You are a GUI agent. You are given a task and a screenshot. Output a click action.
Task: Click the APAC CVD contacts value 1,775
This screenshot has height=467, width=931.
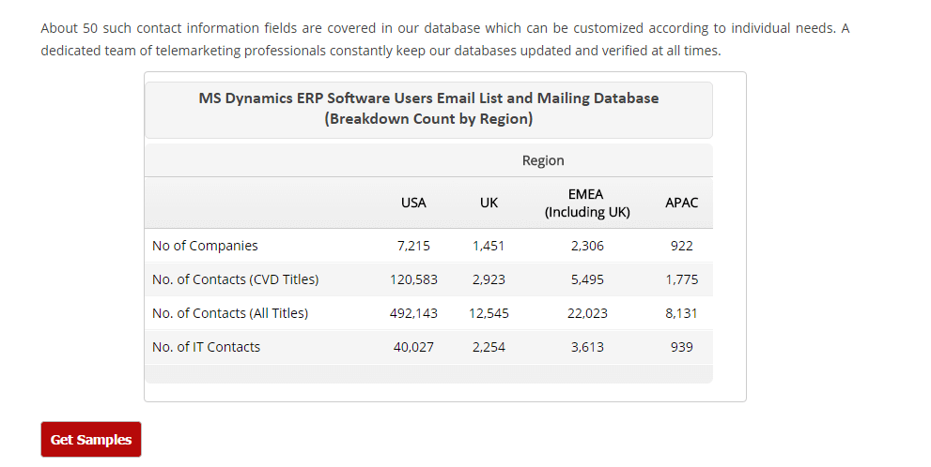click(x=682, y=279)
